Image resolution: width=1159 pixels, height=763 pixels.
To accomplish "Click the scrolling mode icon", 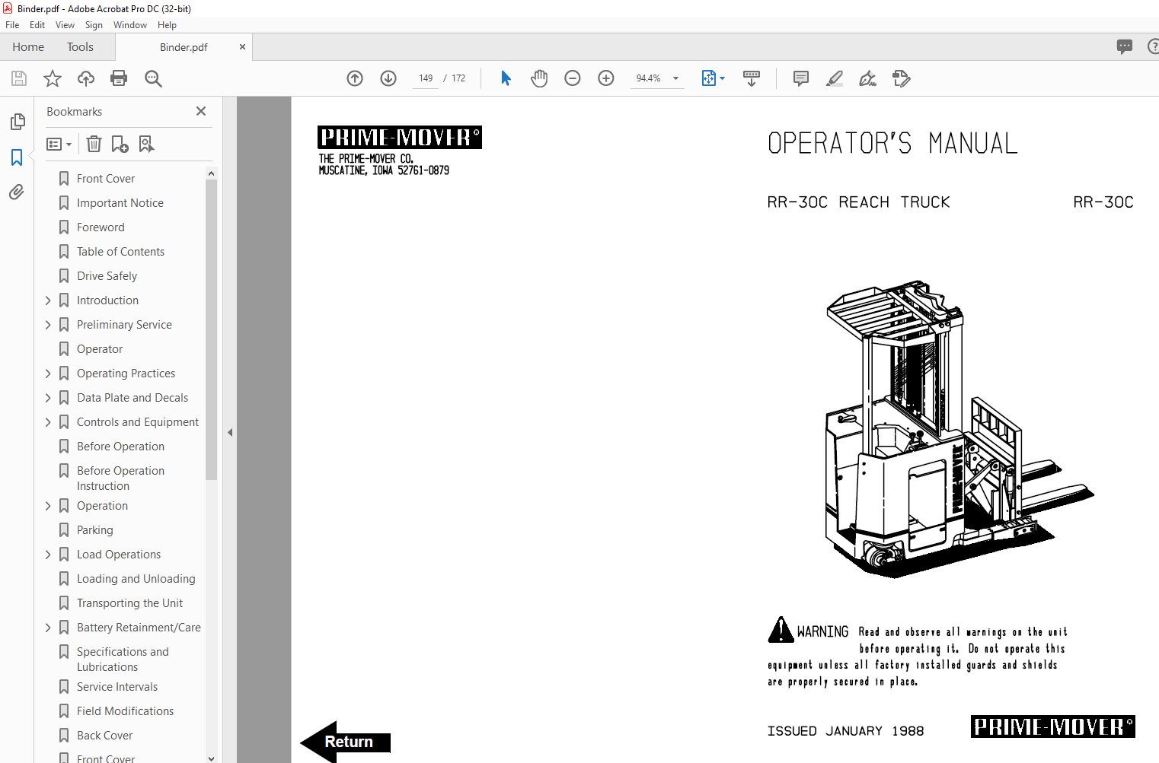I will [752, 78].
